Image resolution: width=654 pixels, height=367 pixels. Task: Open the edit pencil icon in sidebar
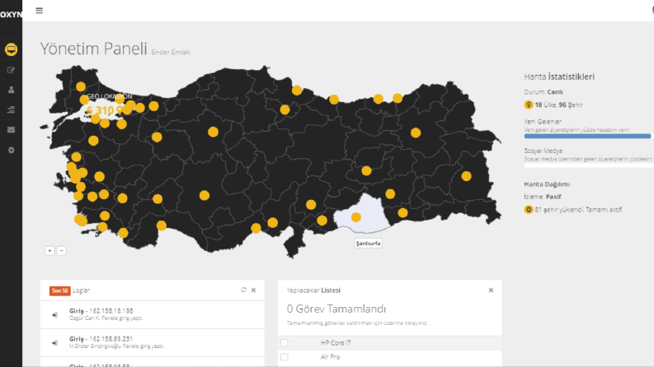tap(12, 70)
